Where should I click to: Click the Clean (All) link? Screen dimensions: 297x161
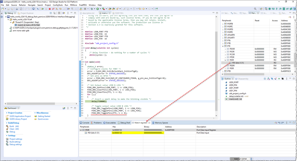click(x=14, y=129)
